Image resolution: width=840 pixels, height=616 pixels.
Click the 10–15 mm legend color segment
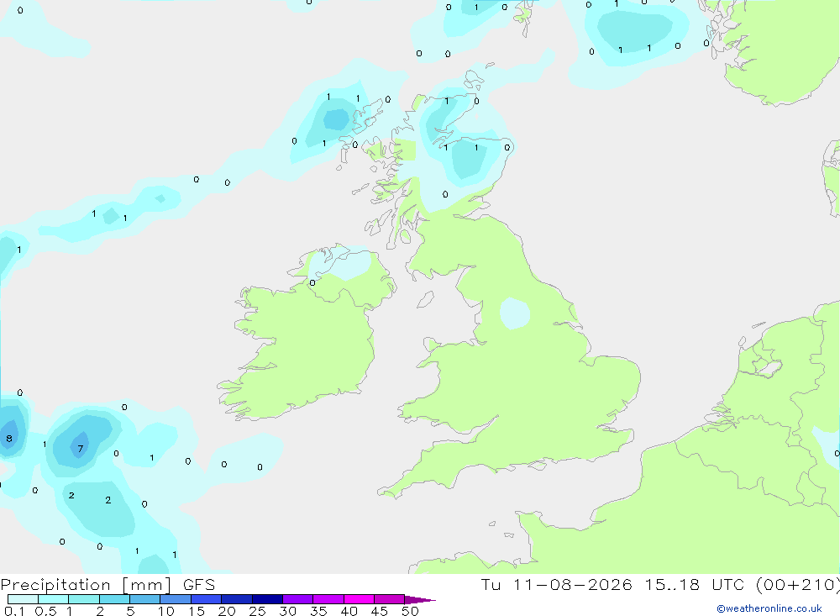click(176, 599)
